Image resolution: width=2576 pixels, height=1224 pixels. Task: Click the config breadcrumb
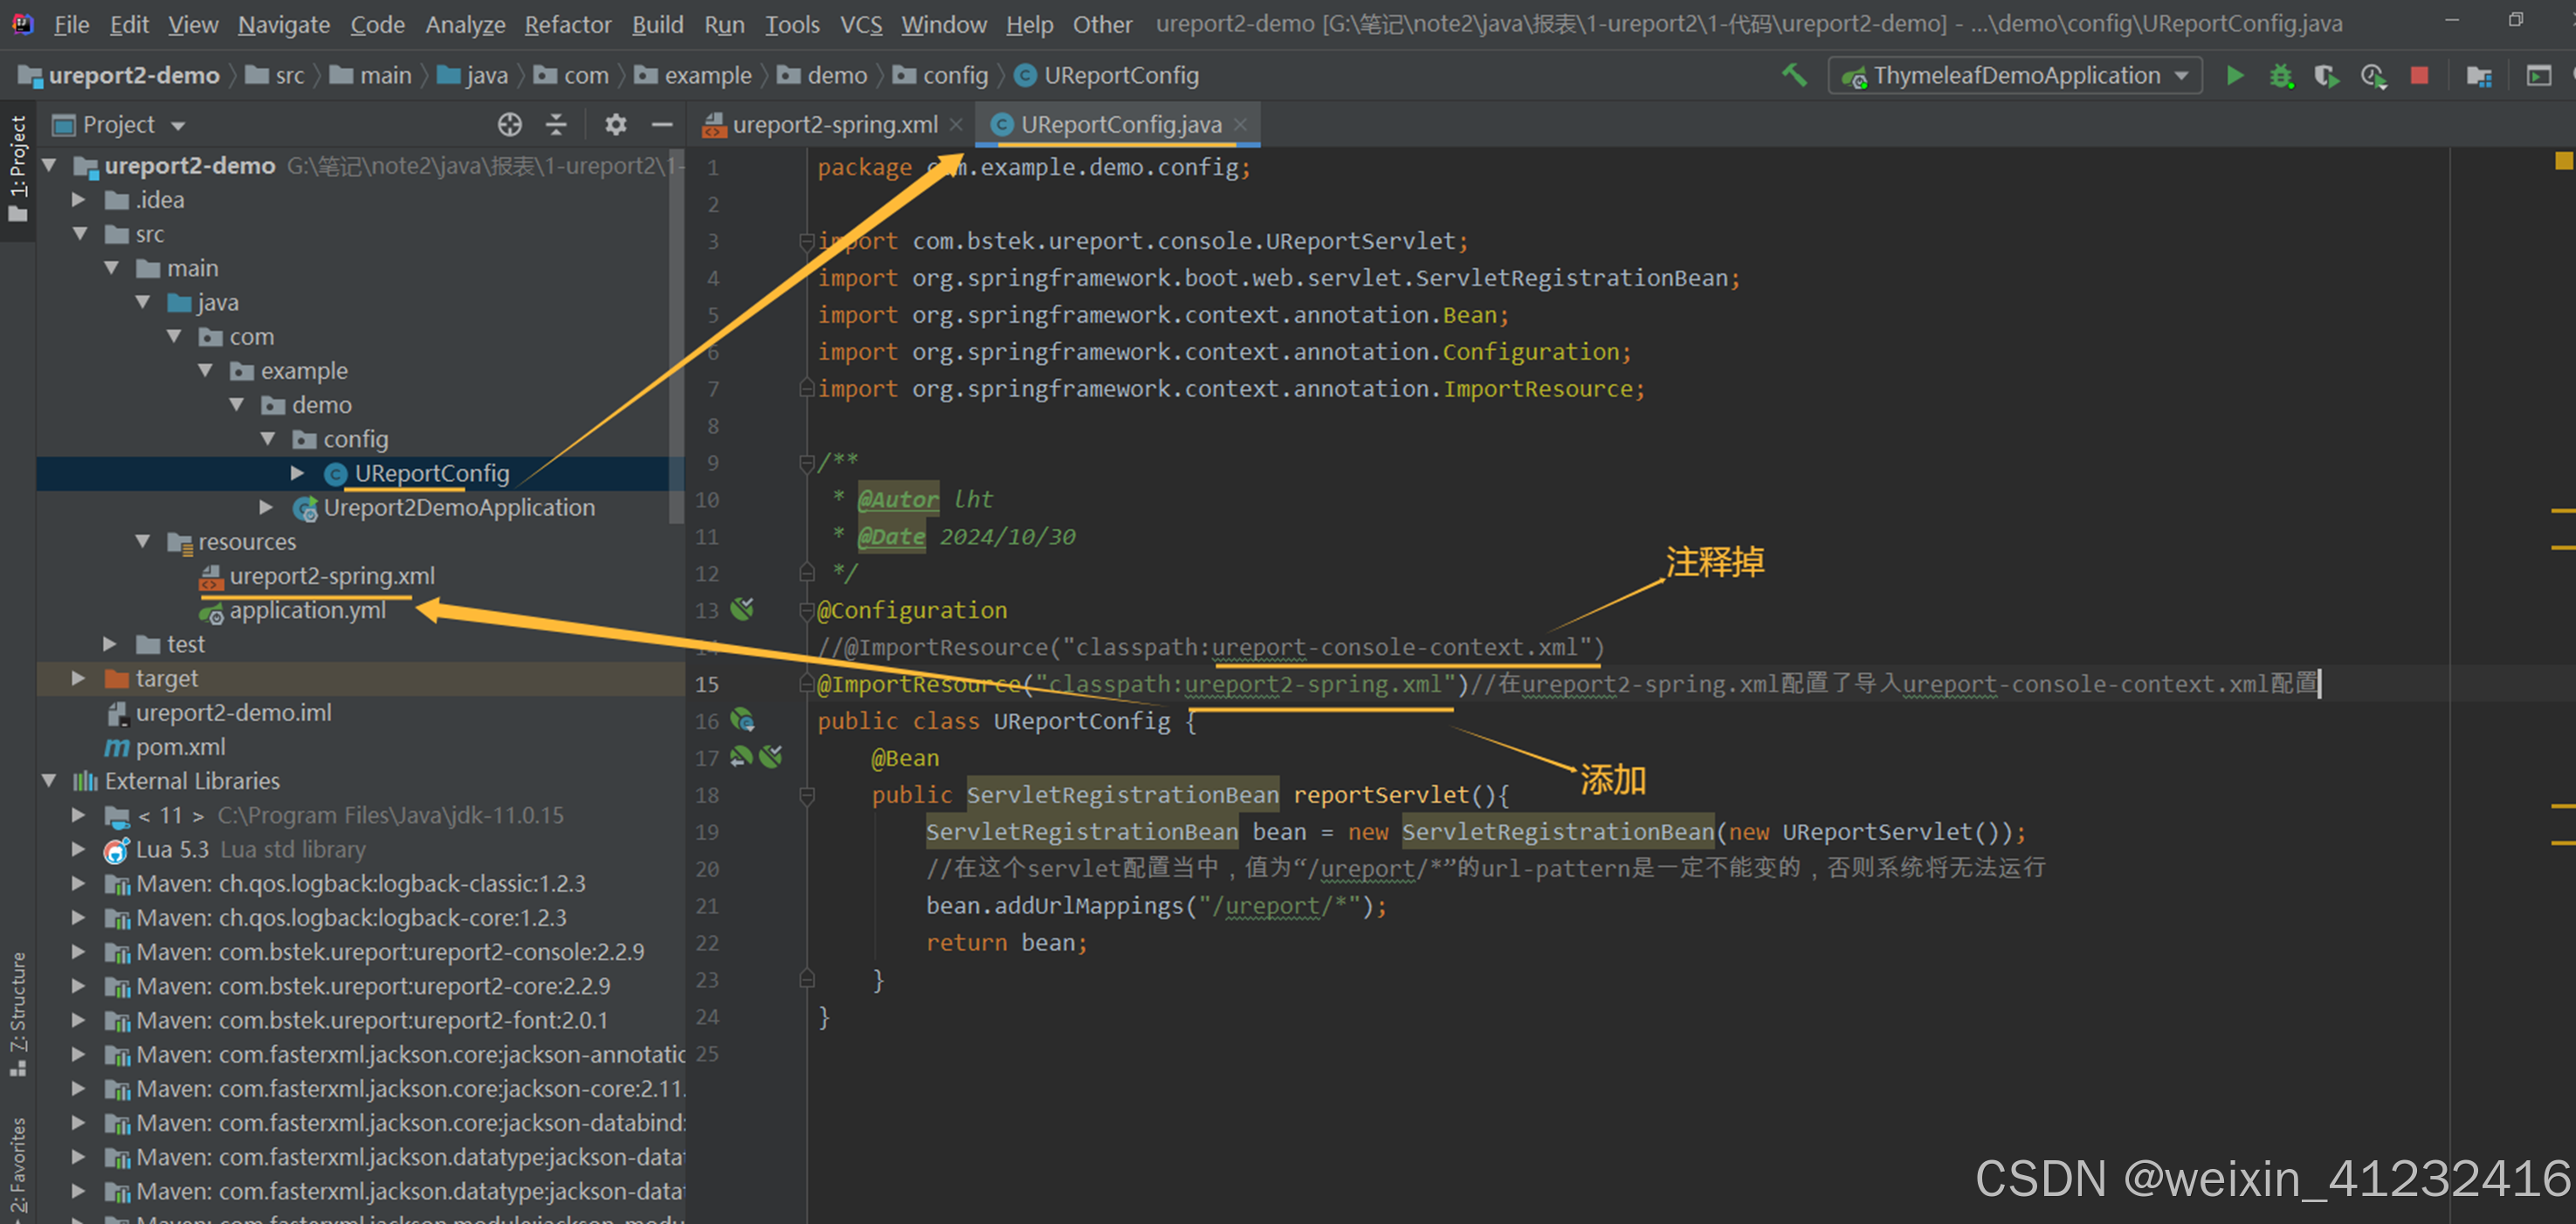tap(954, 76)
